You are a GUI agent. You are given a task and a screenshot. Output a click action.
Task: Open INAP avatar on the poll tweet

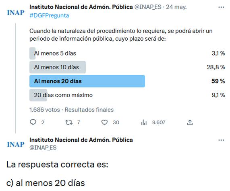pos(16,12)
